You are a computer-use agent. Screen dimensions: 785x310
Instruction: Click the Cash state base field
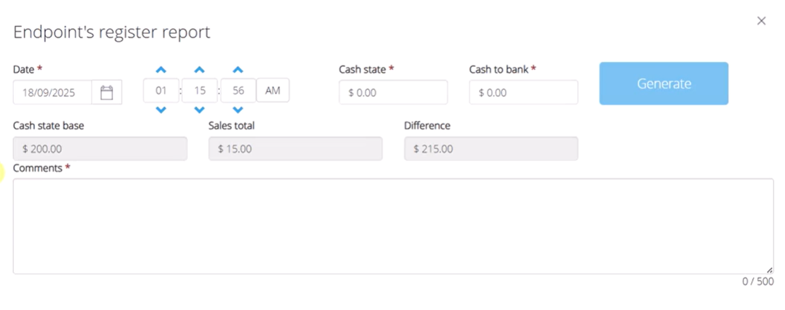[x=100, y=148]
